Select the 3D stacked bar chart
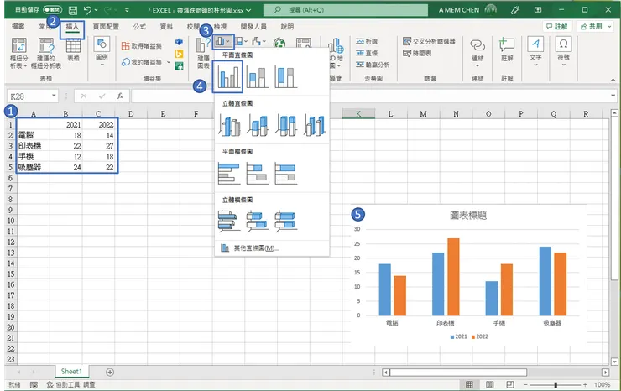621x391 pixels. pos(257,221)
